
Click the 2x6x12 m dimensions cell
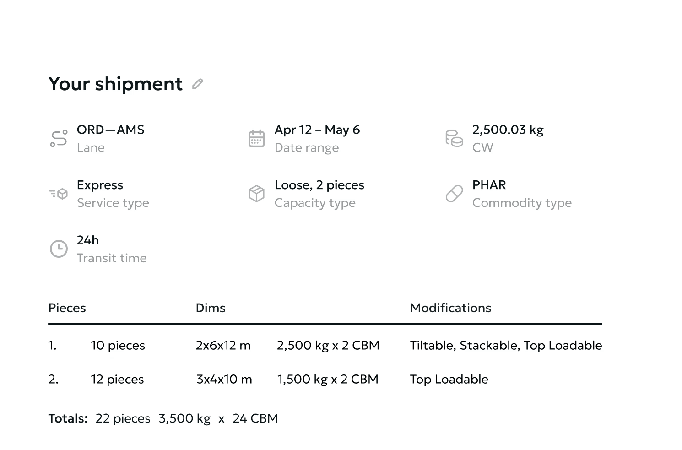pos(223,346)
